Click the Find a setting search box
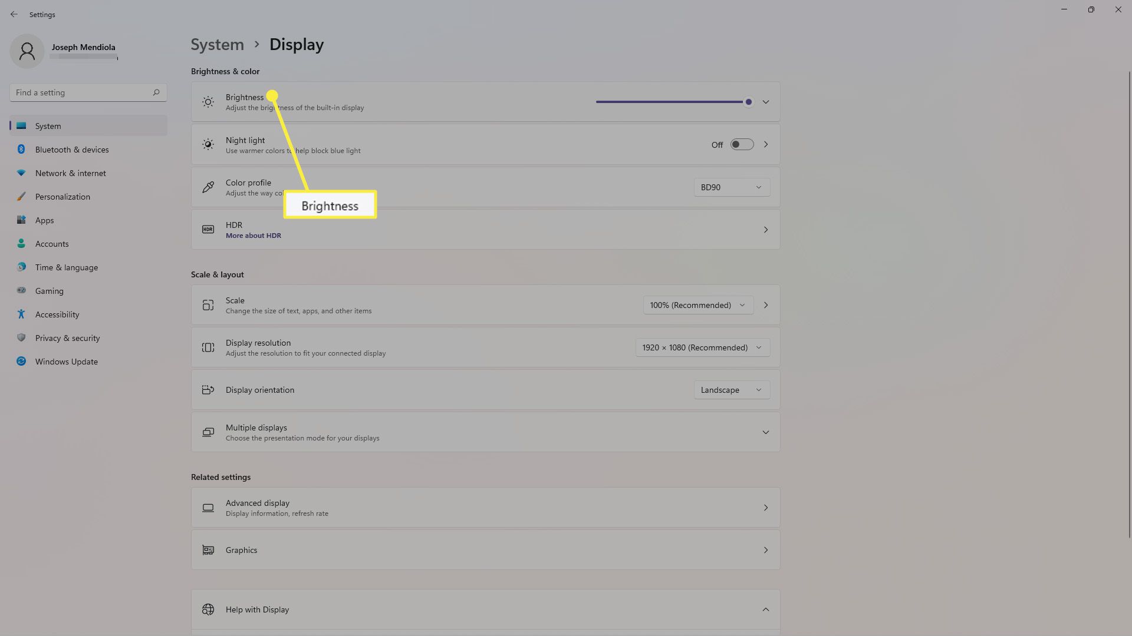1132x636 pixels. click(88, 92)
